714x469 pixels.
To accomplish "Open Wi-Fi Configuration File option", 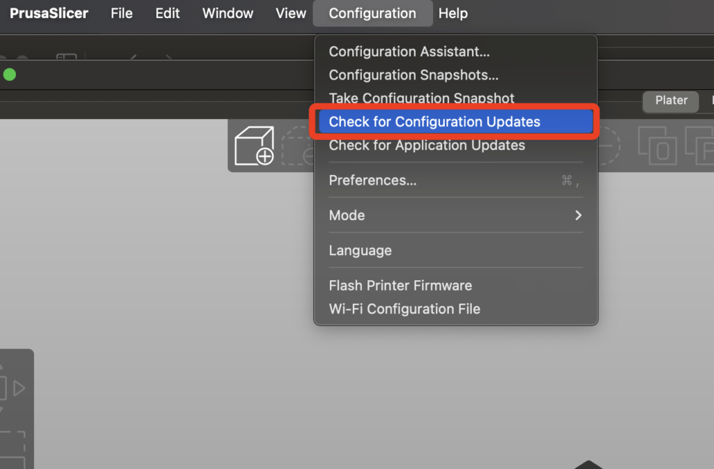I will [404, 309].
